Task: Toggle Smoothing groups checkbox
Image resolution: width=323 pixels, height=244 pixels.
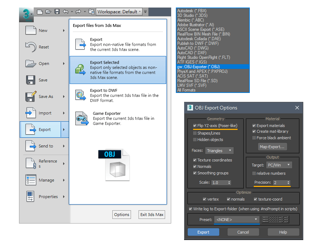Action: [195, 173]
